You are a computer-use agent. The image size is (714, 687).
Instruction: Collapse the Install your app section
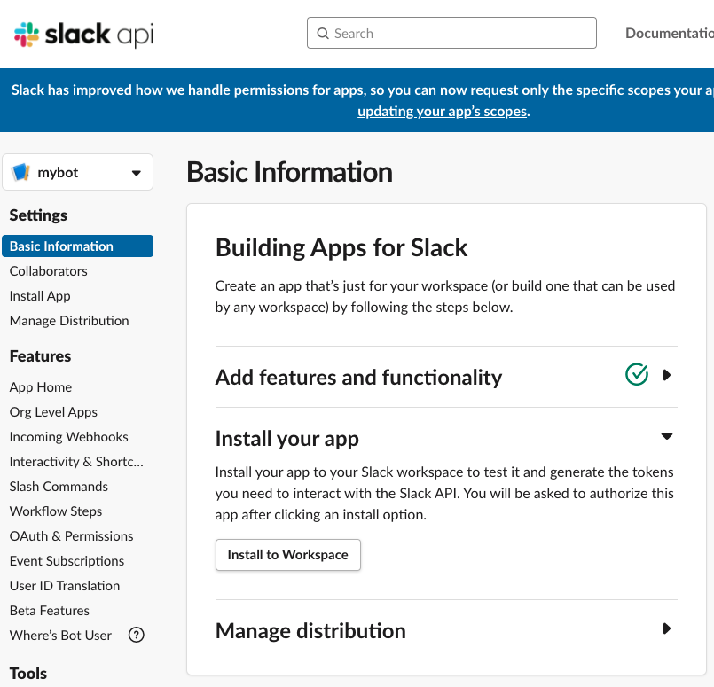[667, 436]
